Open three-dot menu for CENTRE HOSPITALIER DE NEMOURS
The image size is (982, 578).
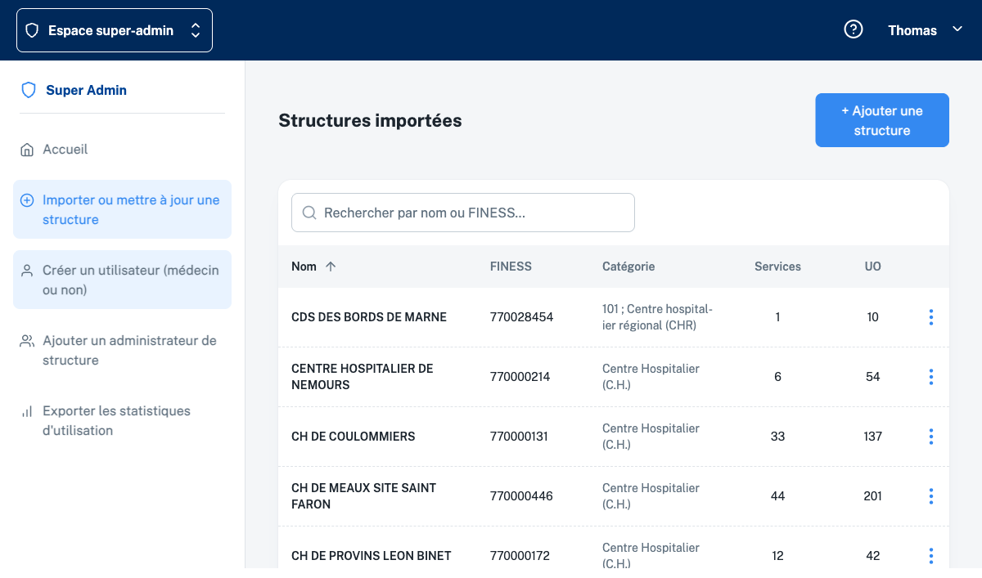click(931, 377)
